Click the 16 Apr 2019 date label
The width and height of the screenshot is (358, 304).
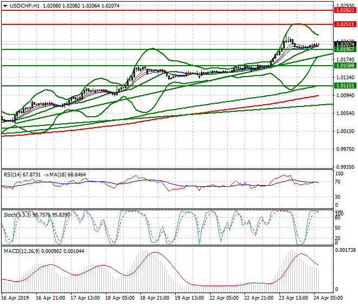15,298
